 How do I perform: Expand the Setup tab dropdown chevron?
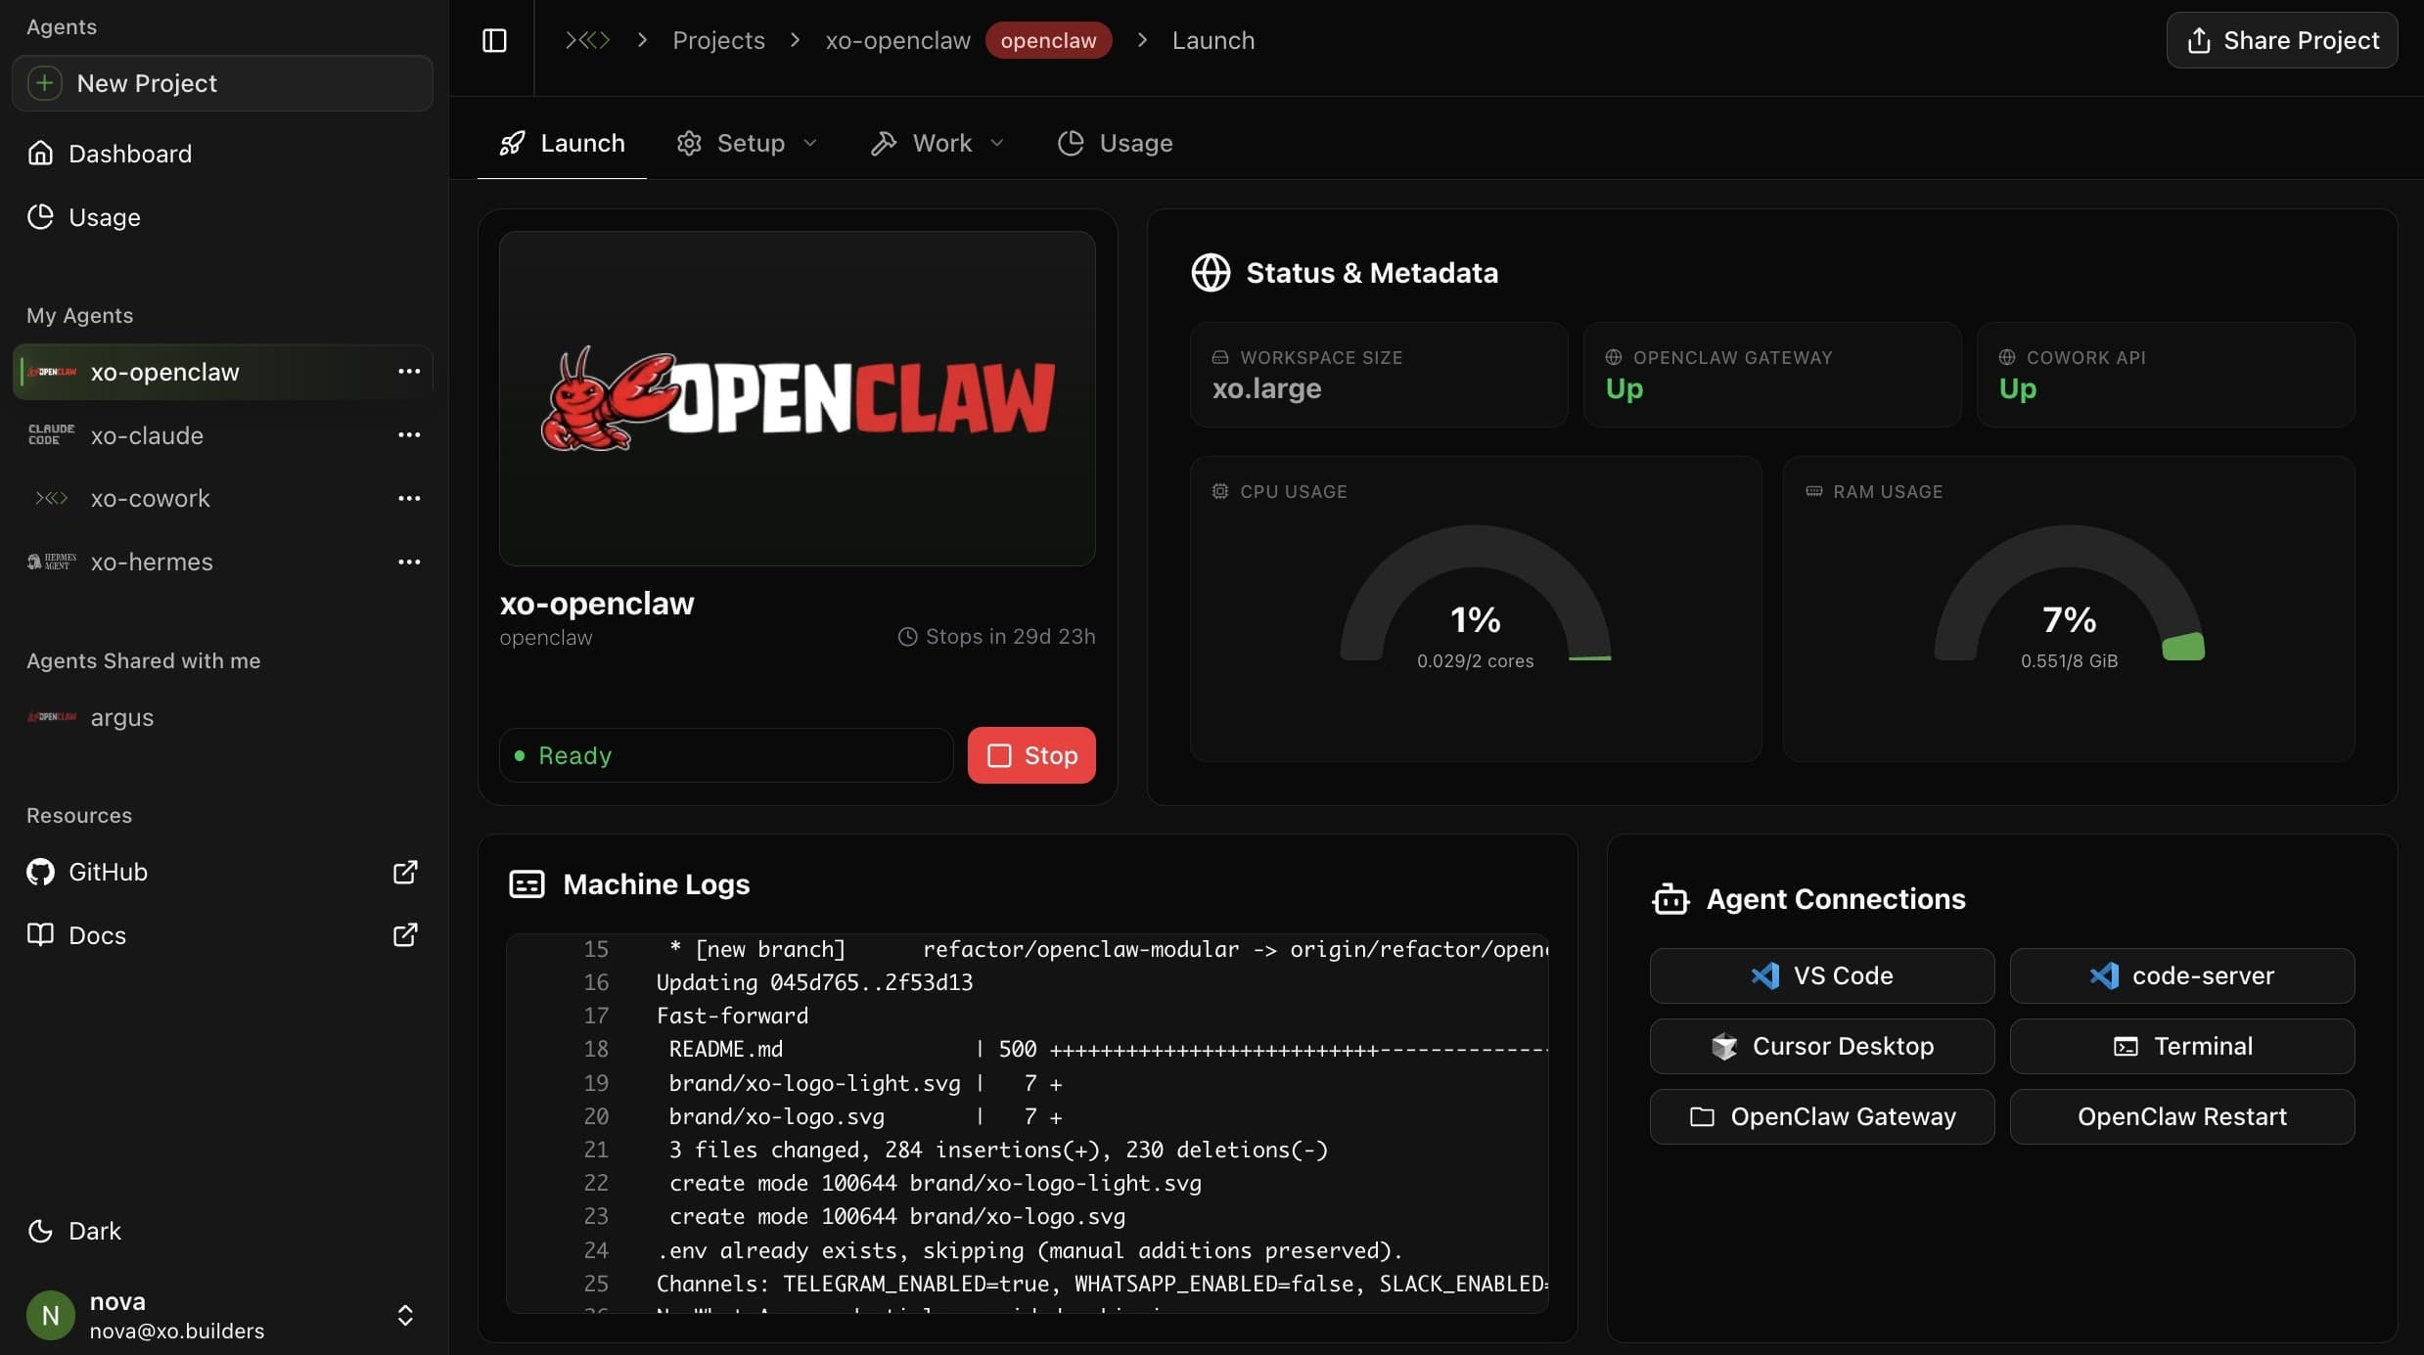[x=810, y=143]
